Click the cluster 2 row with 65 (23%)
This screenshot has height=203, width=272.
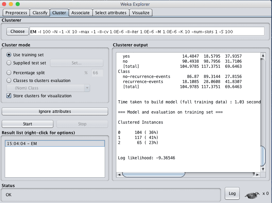tap(138, 143)
